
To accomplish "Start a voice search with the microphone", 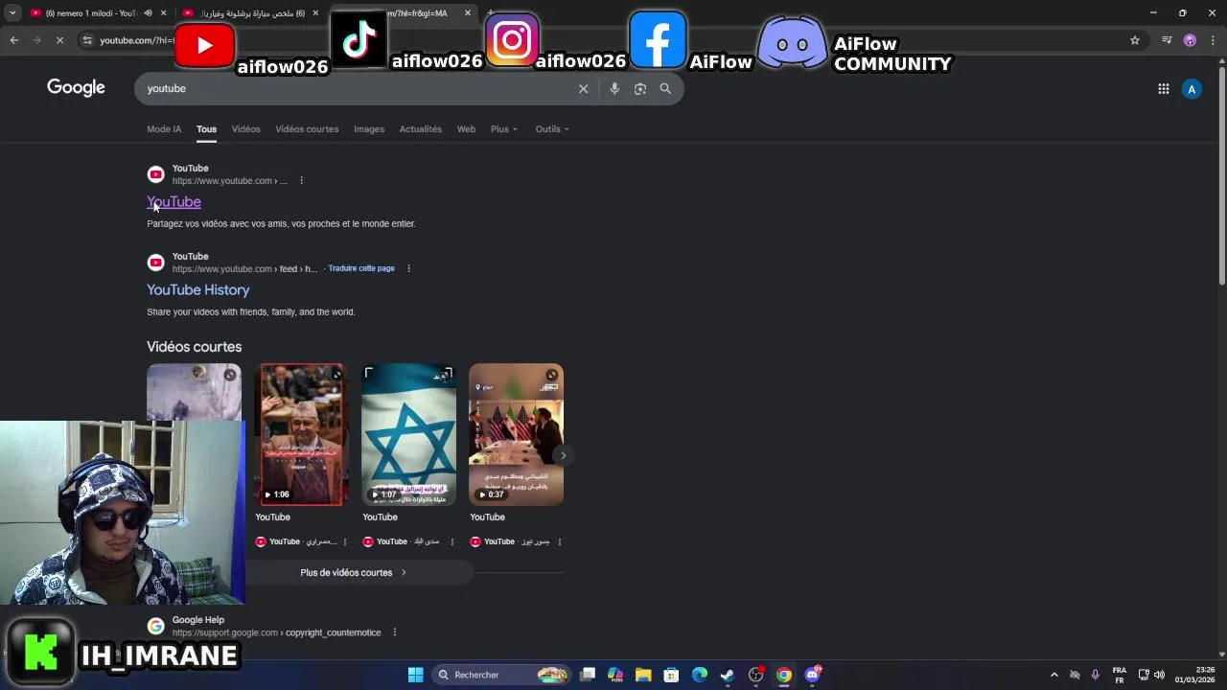I will pos(614,88).
